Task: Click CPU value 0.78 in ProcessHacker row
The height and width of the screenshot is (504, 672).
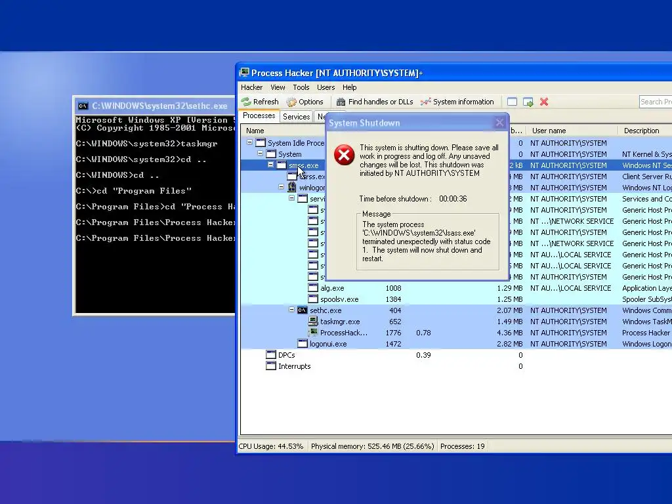Action: pyautogui.click(x=423, y=333)
